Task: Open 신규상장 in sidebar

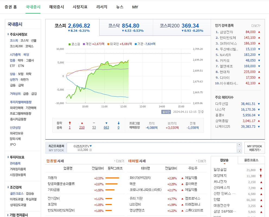Action: pyautogui.click(x=15, y=128)
